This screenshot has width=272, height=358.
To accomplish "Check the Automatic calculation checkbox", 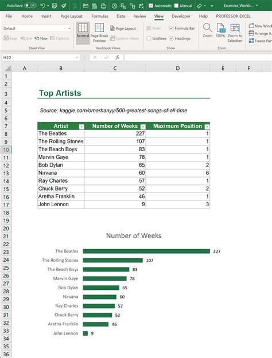I will (151, 6).
